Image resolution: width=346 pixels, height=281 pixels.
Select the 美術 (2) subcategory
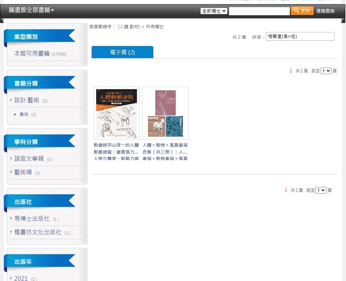(x=28, y=115)
